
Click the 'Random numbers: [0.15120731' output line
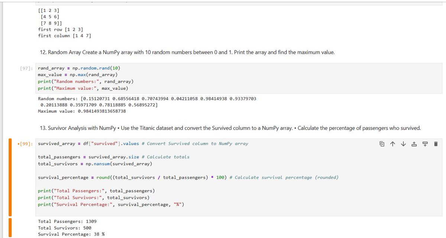click(147, 99)
